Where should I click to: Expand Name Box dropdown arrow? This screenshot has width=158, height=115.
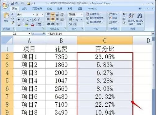(x=30, y=34)
